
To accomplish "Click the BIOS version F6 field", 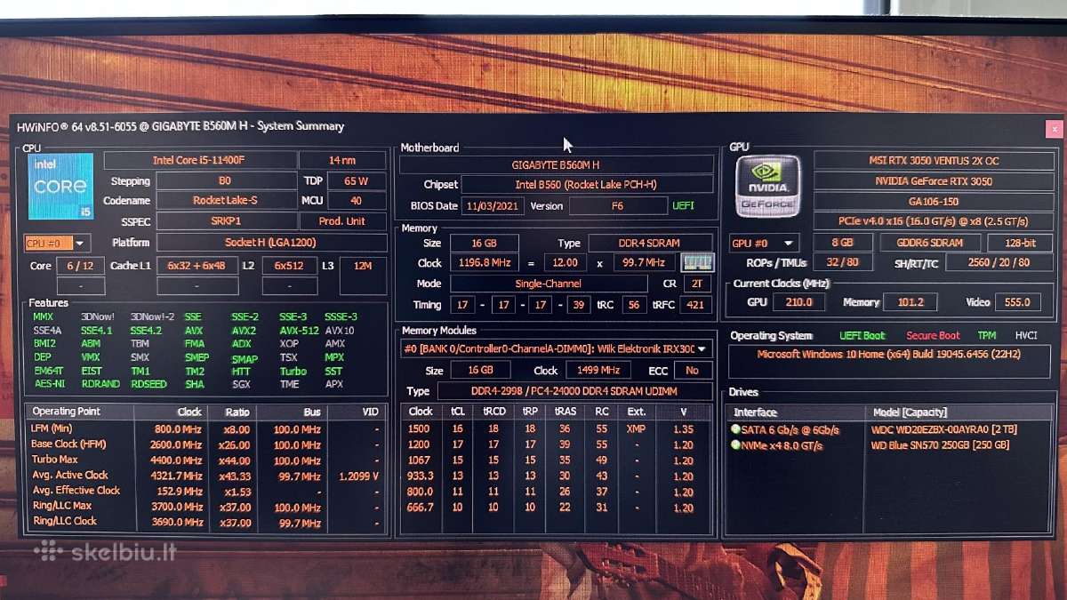I will tap(618, 206).
